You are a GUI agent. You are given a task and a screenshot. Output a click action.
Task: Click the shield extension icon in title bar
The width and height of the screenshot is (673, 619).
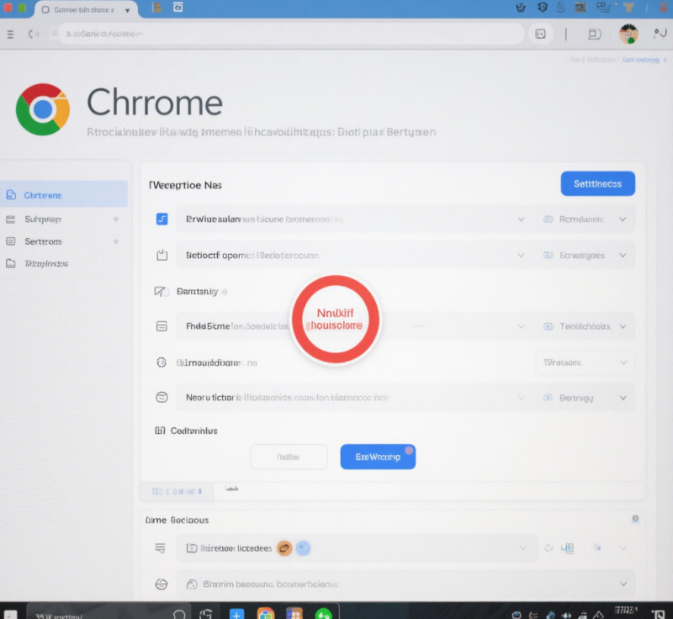click(543, 8)
